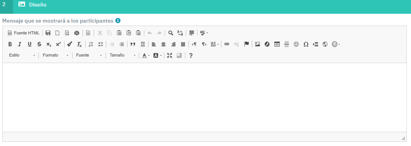Screen dimensions: 411x146
Task: Toggle Subscript formatting
Action: coord(49,44)
